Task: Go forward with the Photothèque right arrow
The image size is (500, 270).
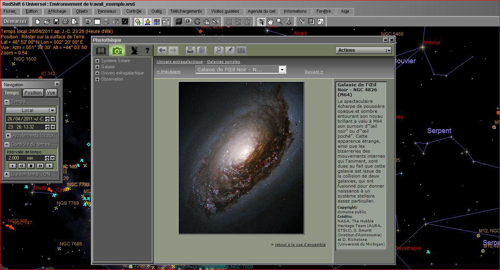Action: [173, 50]
